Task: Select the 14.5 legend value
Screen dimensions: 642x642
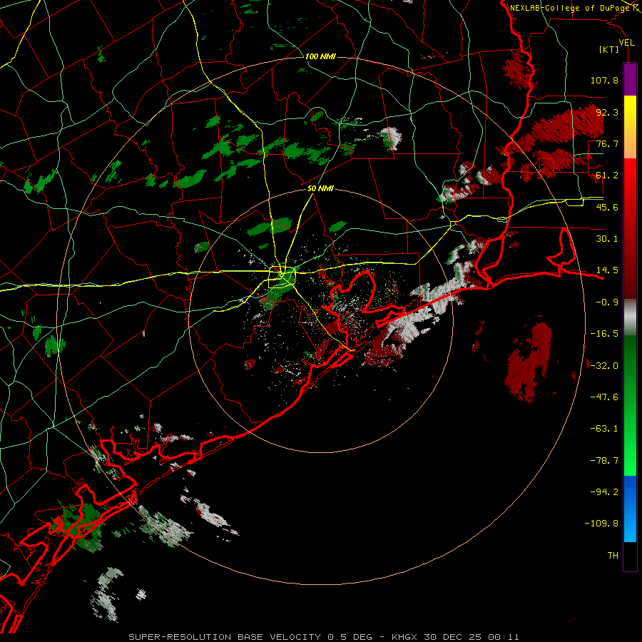Action: 607,270
